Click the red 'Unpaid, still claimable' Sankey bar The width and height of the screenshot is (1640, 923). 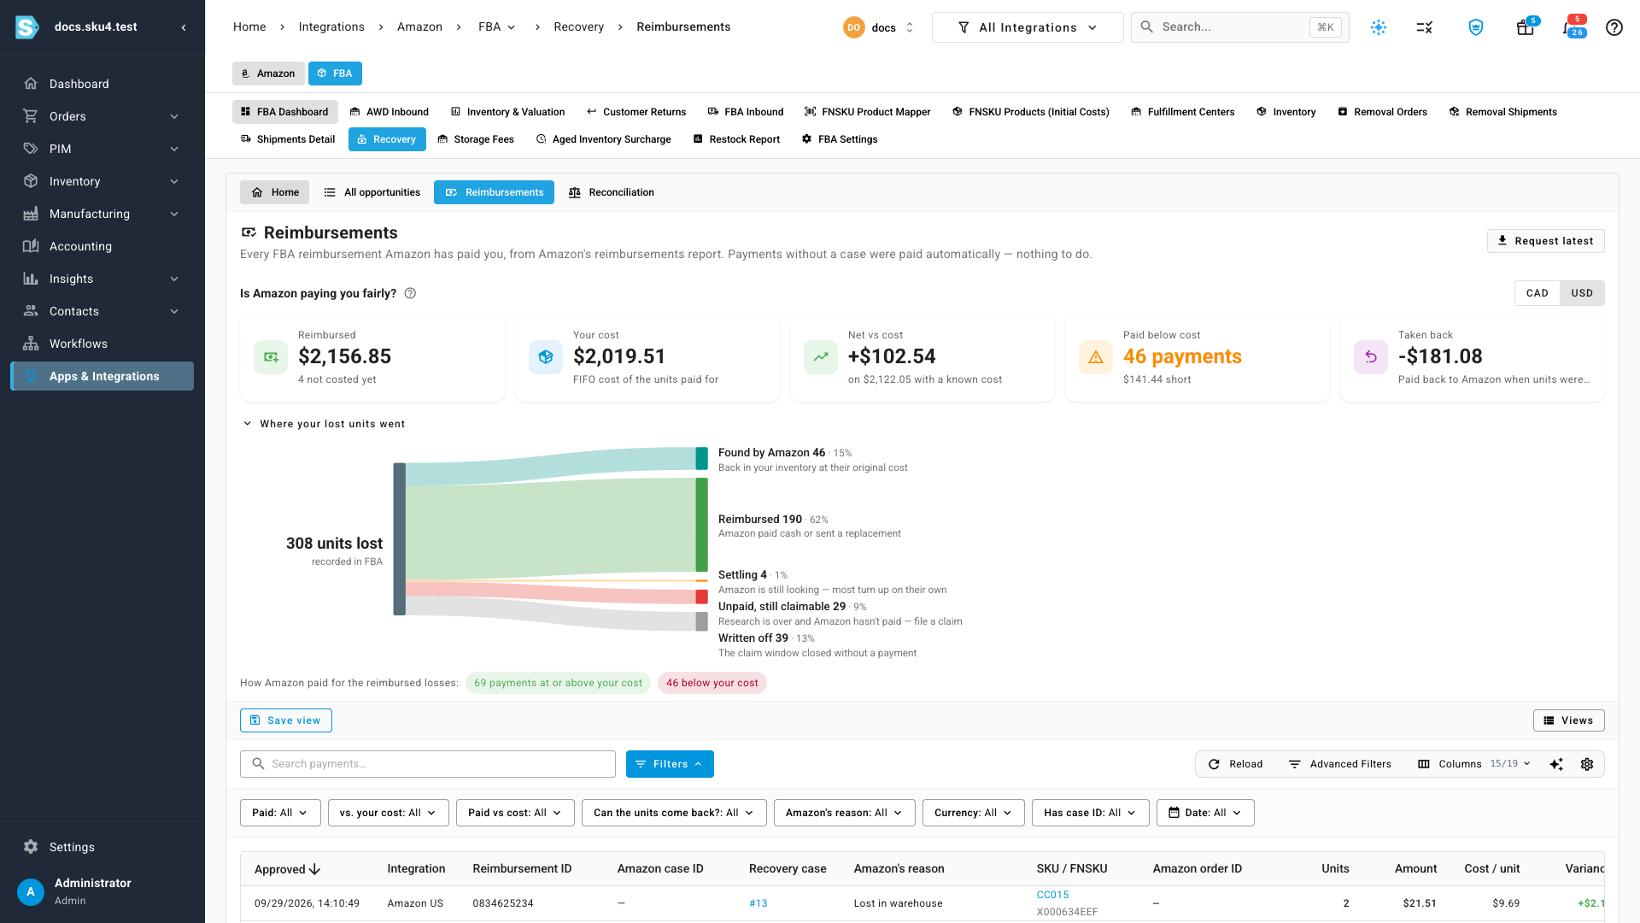[x=701, y=597]
